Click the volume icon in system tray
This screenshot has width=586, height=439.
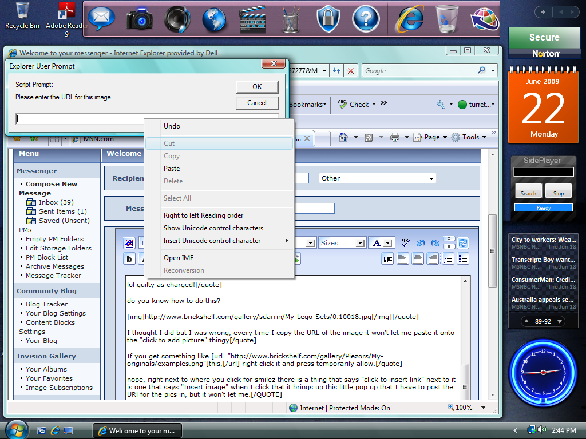tap(543, 430)
